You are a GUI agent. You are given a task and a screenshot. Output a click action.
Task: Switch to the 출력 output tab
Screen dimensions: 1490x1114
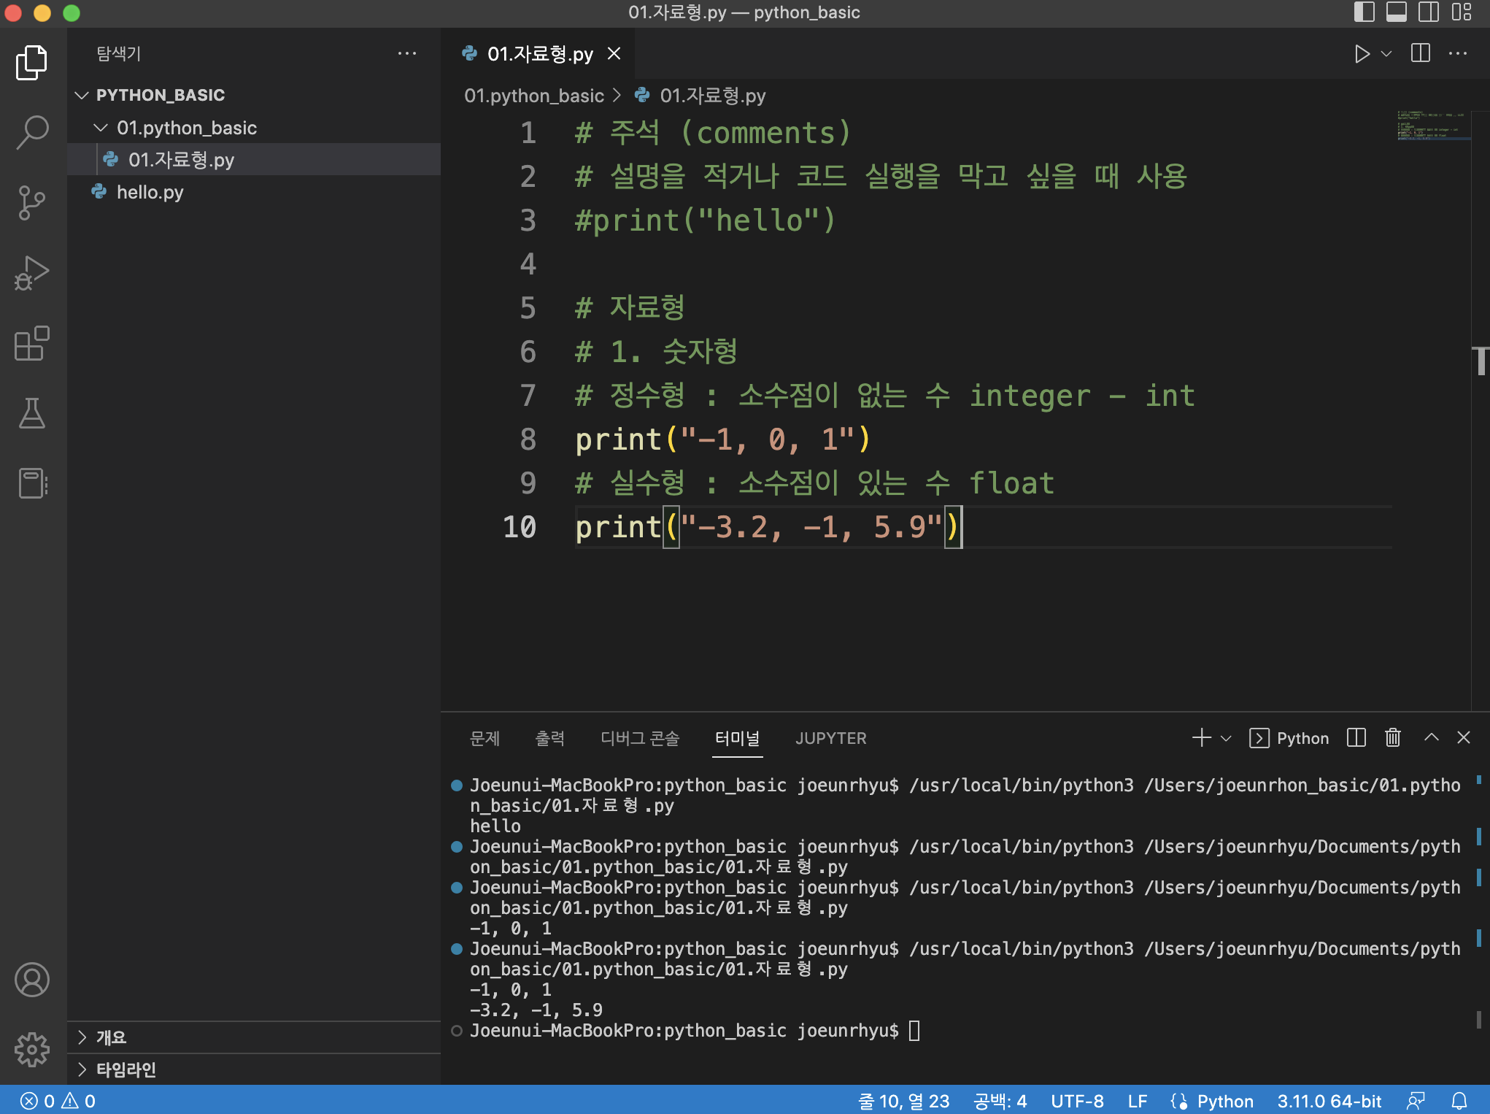tap(550, 738)
